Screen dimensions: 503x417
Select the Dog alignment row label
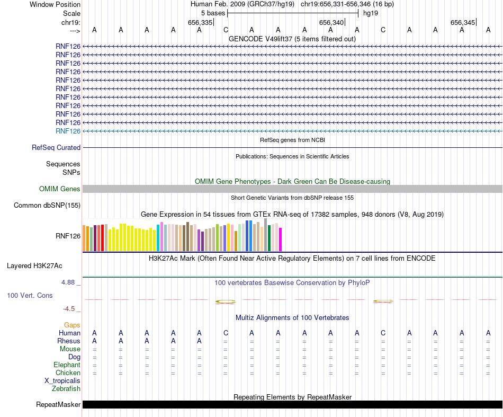(x=74, y=357)
